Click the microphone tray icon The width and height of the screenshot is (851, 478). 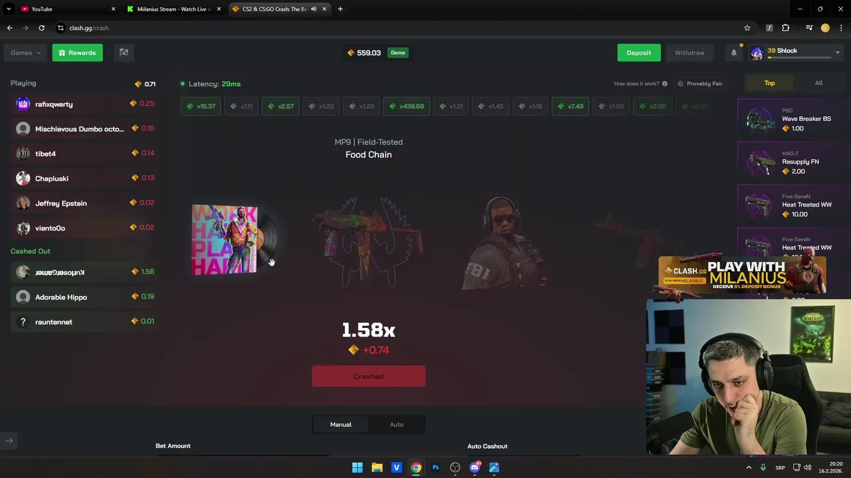pyautogui.click(x=763, y=467)
